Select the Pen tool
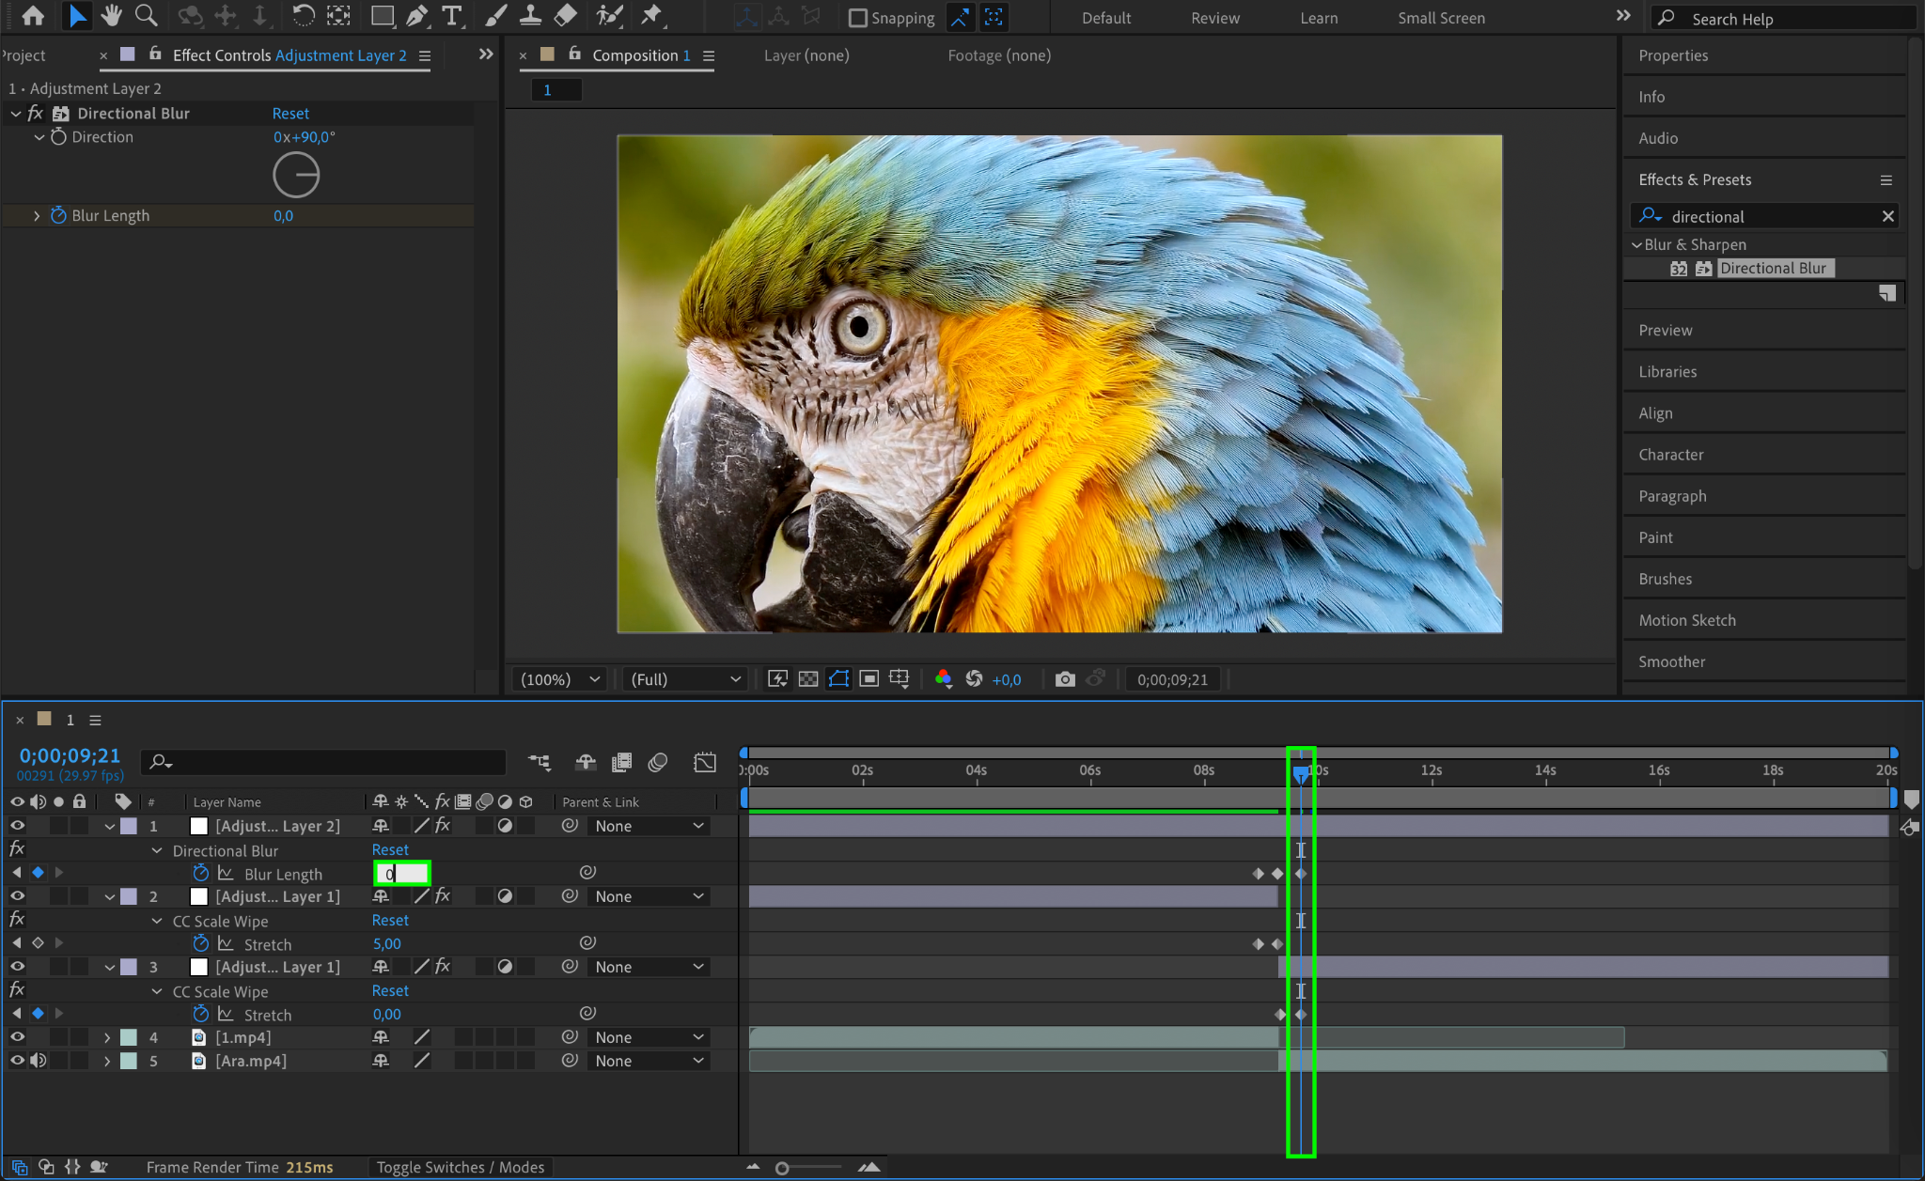Image resolution: width=1925 pixels, height=1181 pixels. tap(417, 16)
